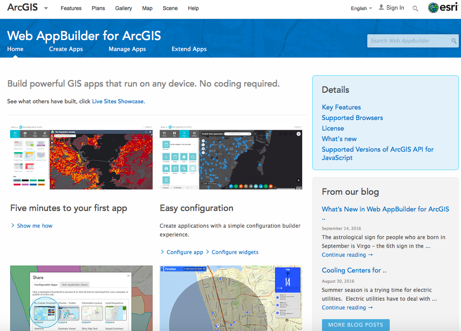Image resolution: width=461 pixels, height=331 pixels.
Task: Open the License link
Action: (333, 128)
